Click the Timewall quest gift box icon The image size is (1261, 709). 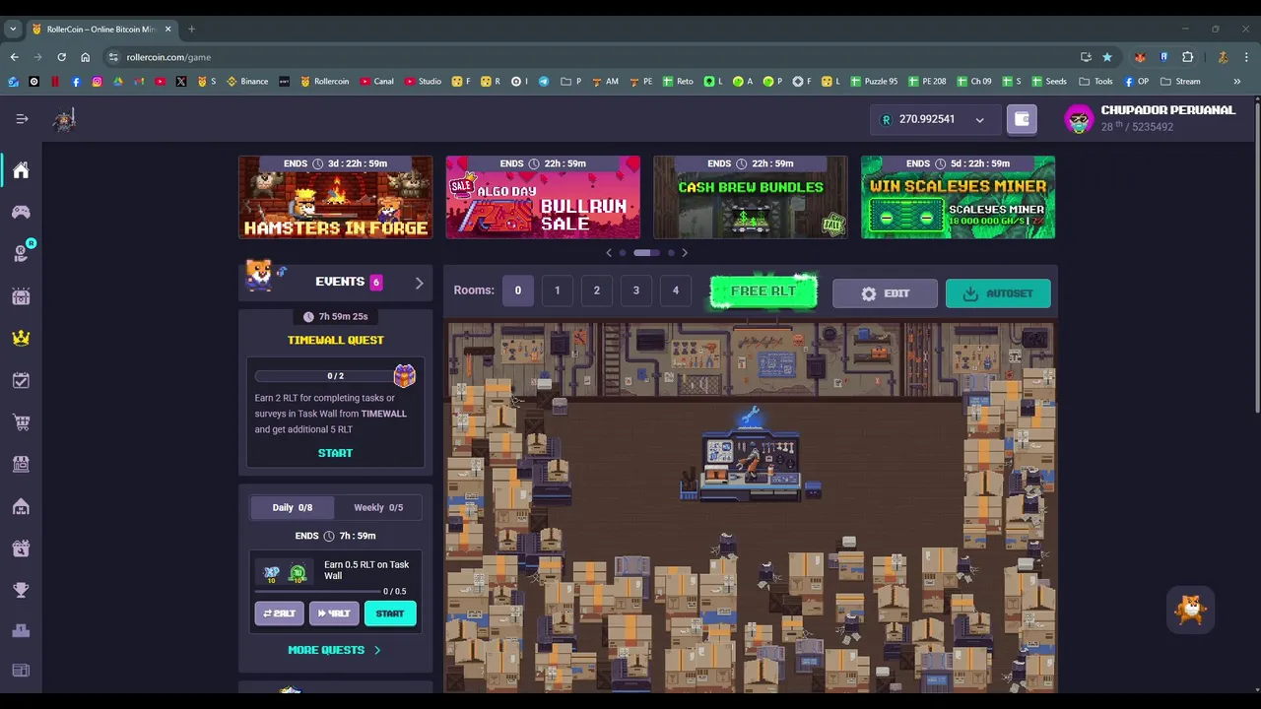click(x=404, y=375)
